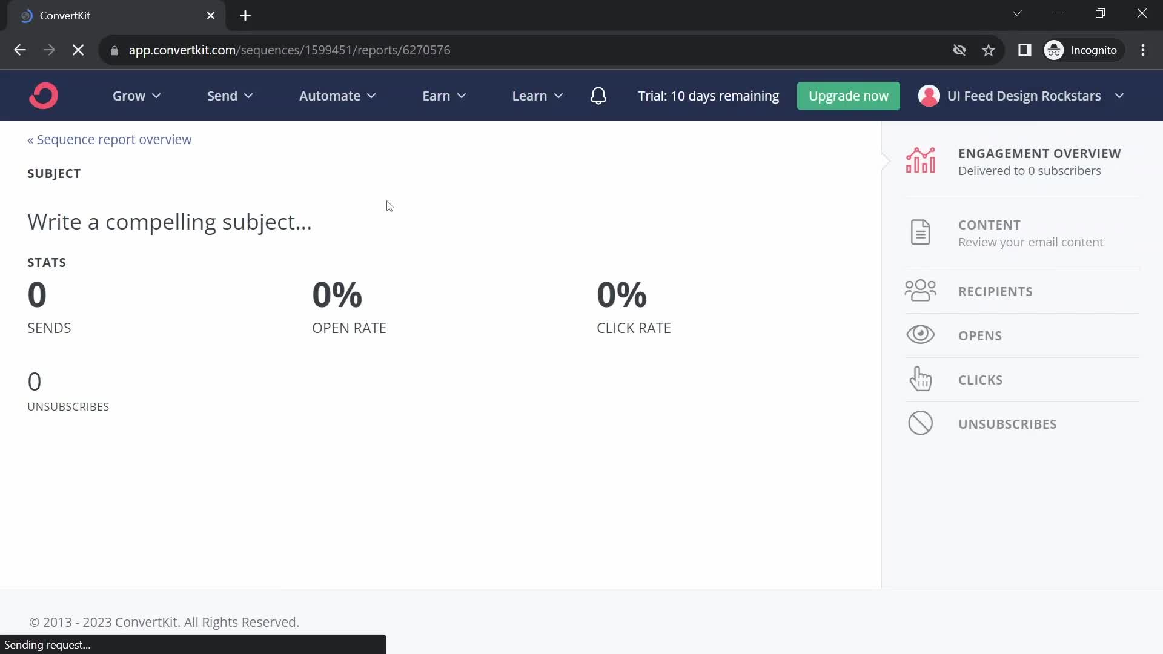This screenshot has height=654, width=1163.
Task: Open the Content section
Action: click(1021, 233)
